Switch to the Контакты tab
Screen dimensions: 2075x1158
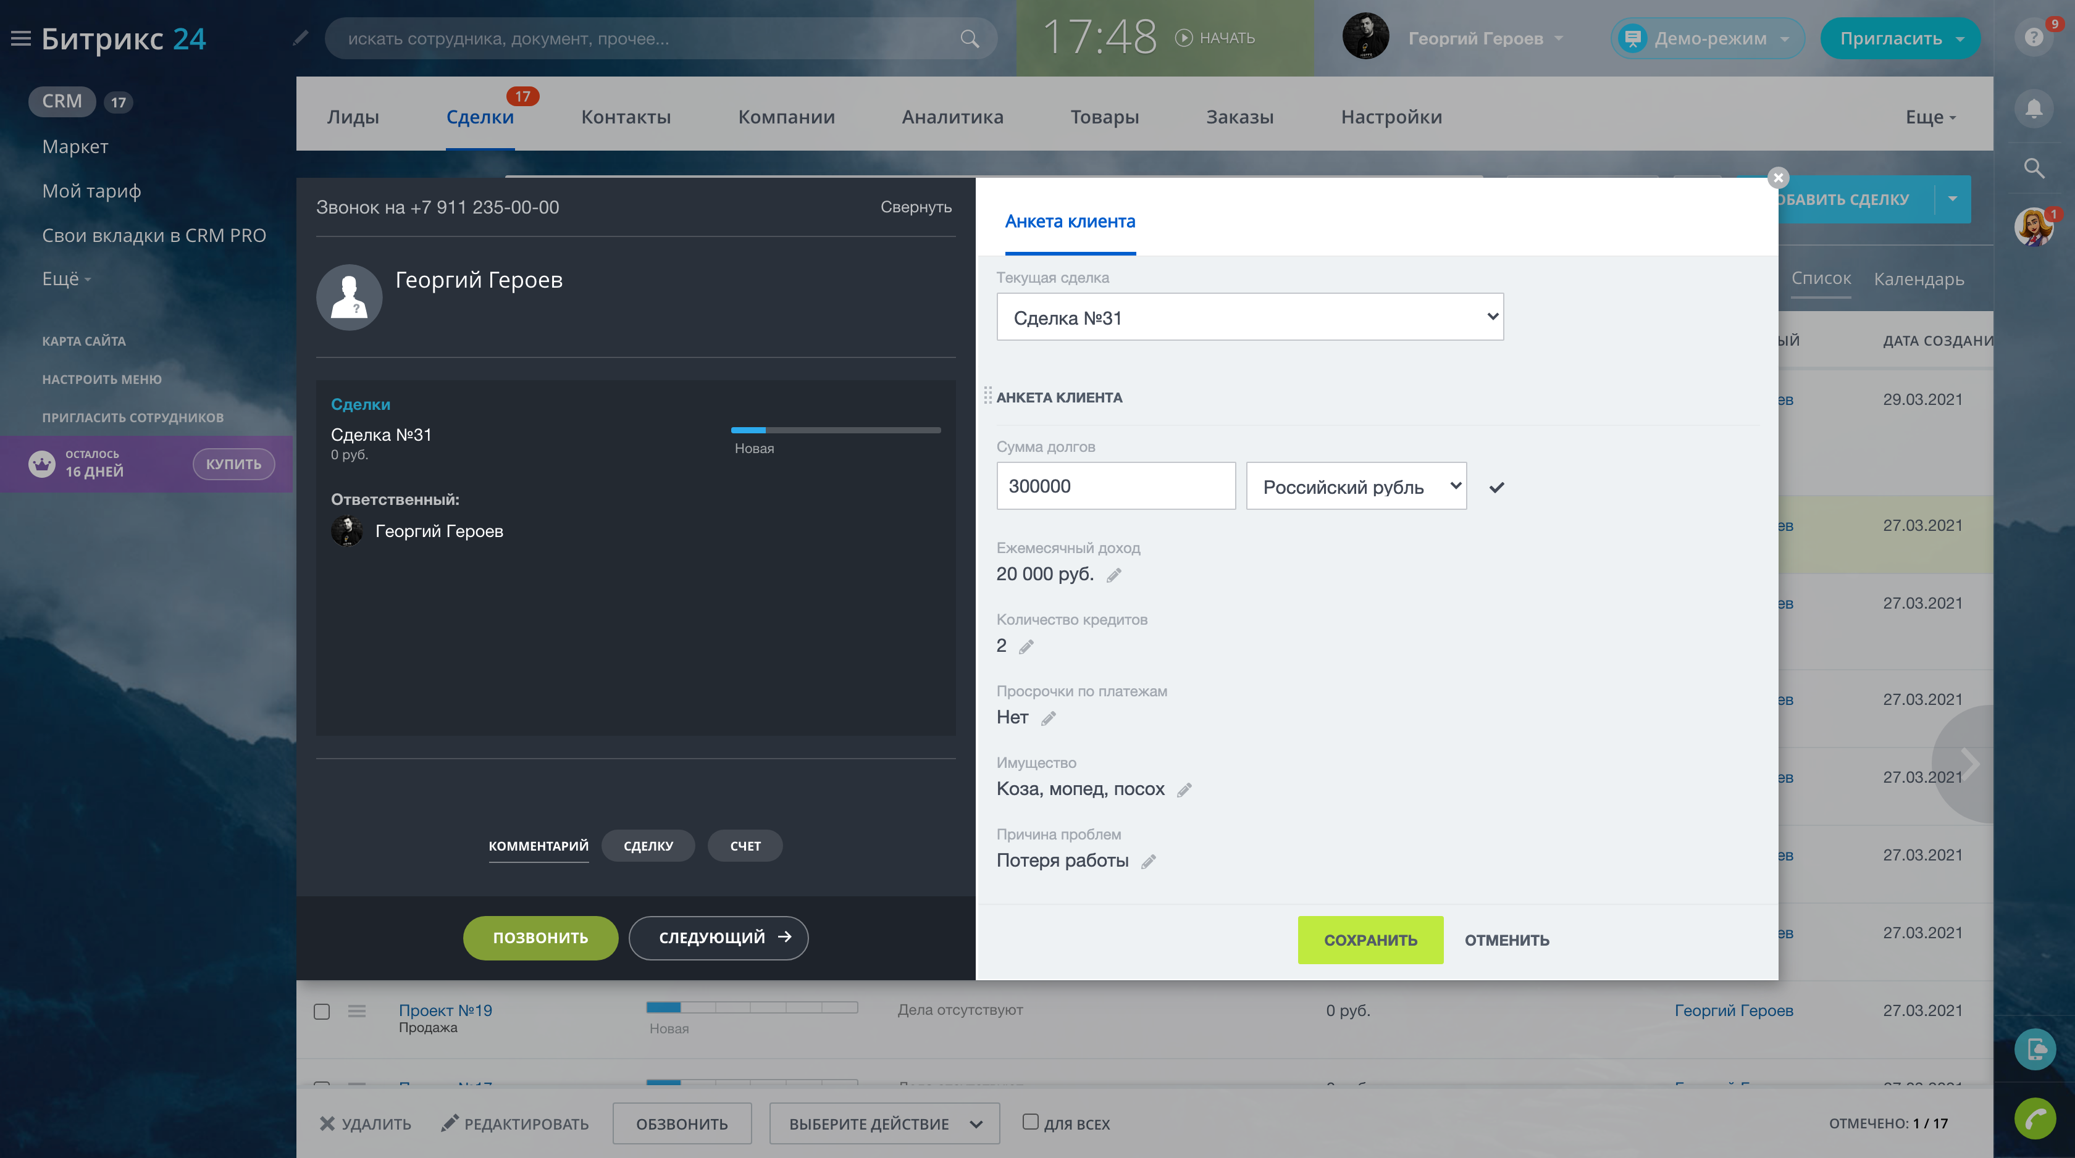point(626,117)
